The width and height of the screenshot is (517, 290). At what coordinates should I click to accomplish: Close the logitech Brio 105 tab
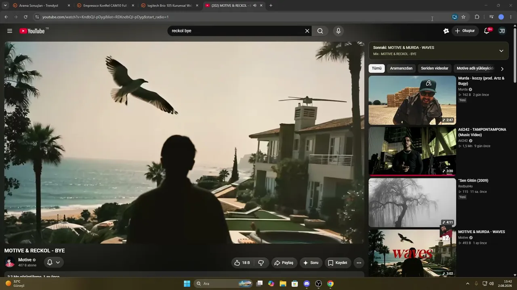(x=197, y=6)
